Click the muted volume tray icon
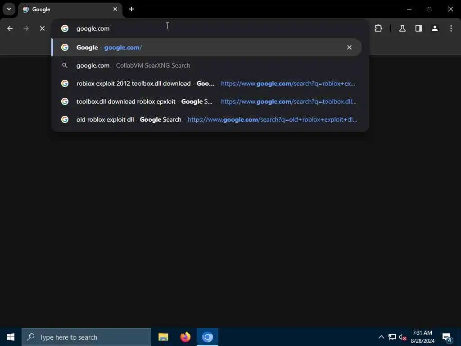 402,337
